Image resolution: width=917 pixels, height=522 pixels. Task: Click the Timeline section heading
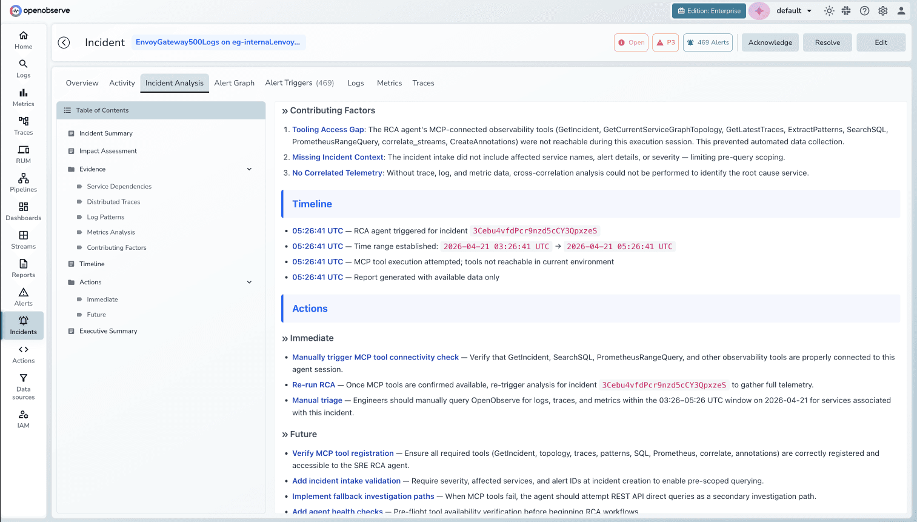click(312, 204)
